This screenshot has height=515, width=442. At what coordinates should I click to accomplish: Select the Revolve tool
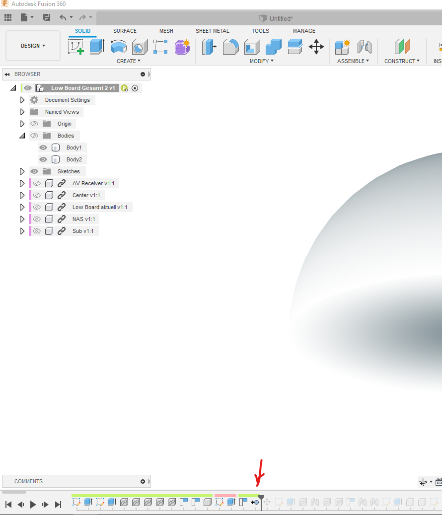tap(119, 46)
